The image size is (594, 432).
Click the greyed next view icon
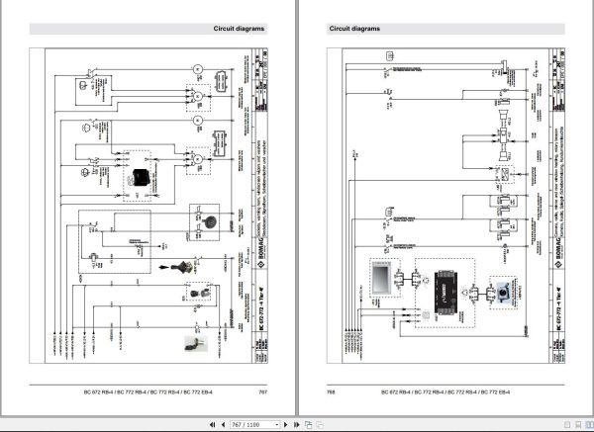click(x=320, y=425)
